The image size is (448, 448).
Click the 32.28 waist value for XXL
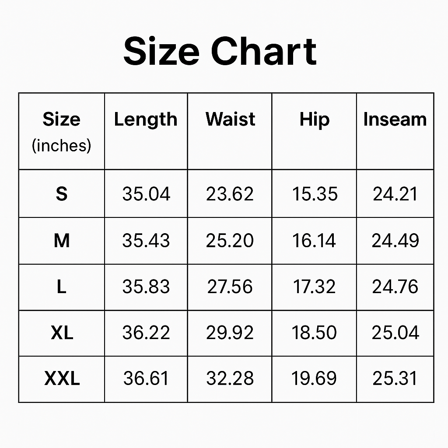click(x=230, y=379)
